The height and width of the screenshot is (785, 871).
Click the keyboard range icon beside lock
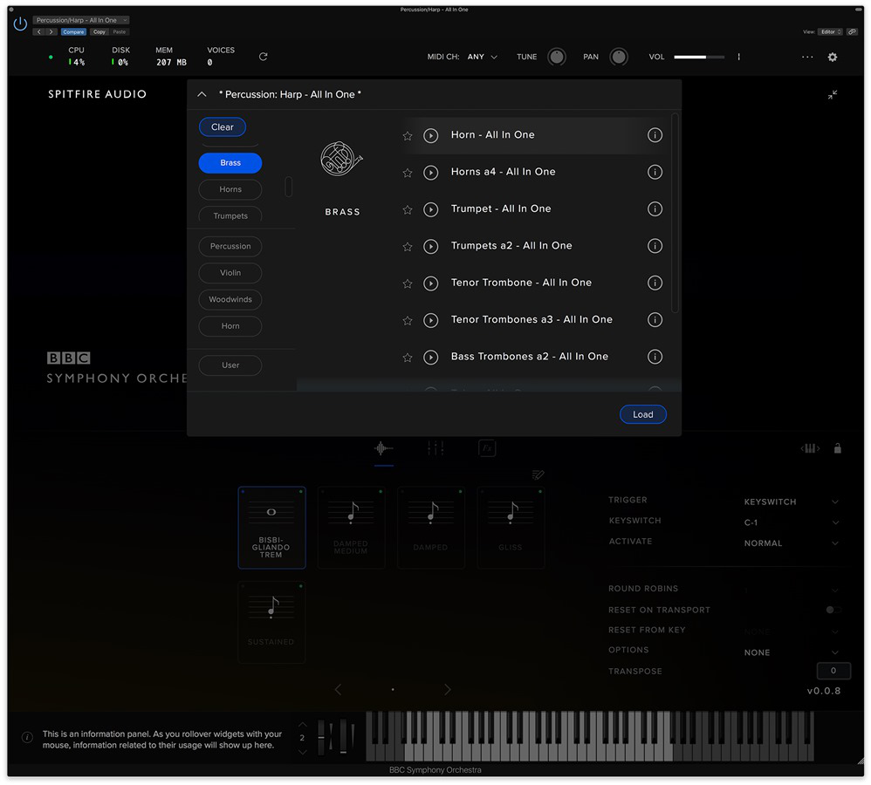tap(810, 448)
